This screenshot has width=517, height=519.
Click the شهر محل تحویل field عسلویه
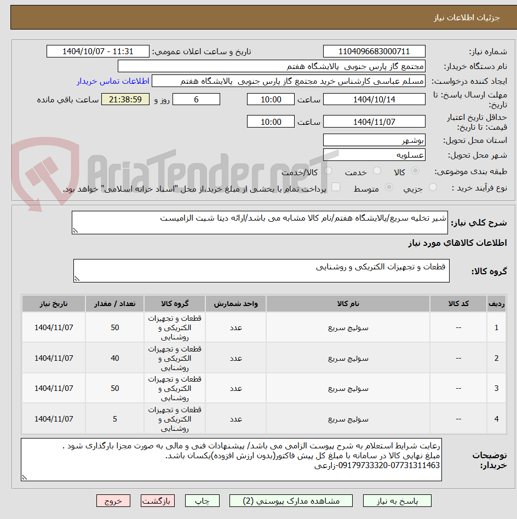[x=374, y=155]
